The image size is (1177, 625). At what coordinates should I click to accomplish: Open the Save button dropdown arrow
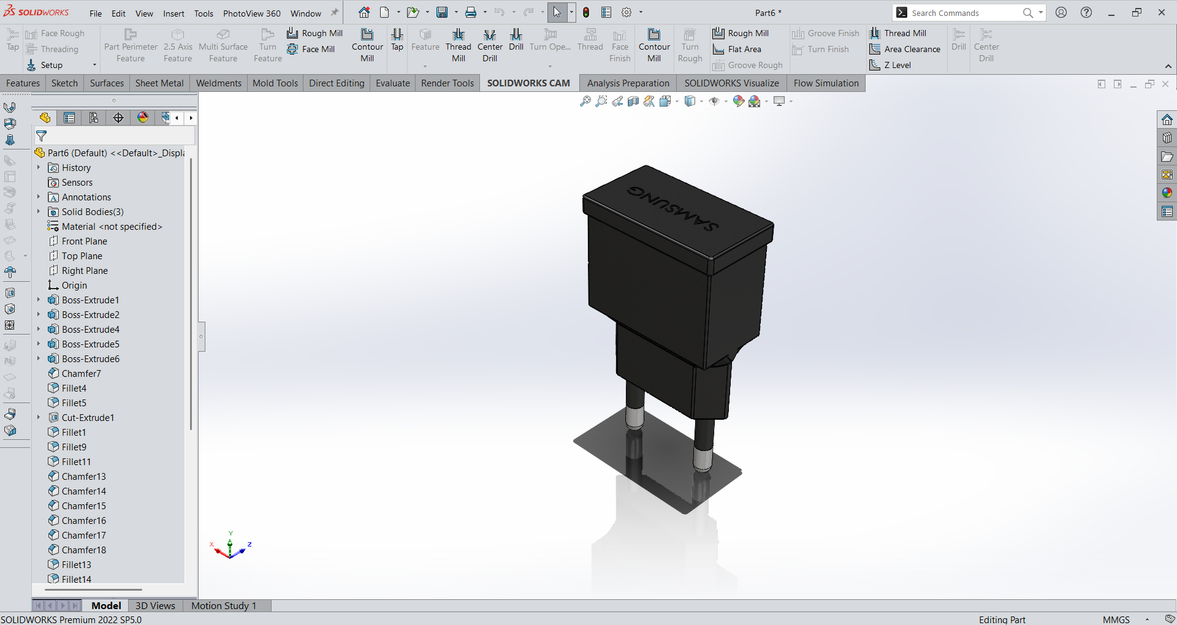tap(456, 12)
